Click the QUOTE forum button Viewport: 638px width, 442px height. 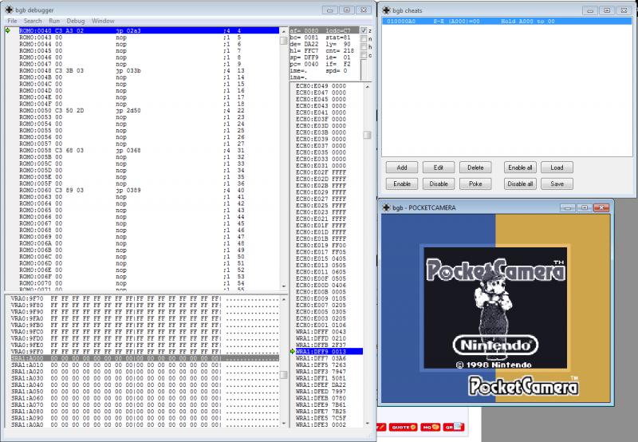[x=403, y=427]
